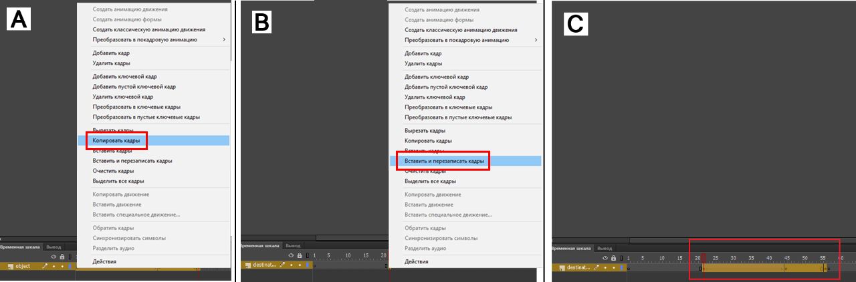Click 'Добавить кадр' in panel A menu

pos(111,53)
